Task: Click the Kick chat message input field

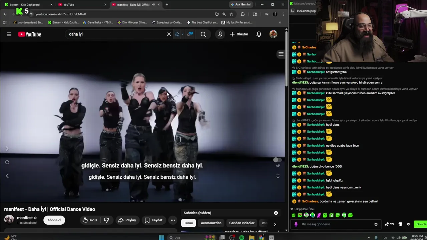Action: point(336,224)
